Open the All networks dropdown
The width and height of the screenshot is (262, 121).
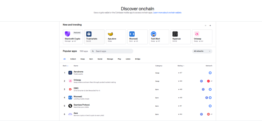click(202, 51)
